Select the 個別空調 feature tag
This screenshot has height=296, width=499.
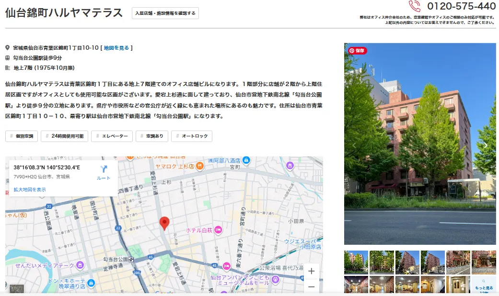22,136
